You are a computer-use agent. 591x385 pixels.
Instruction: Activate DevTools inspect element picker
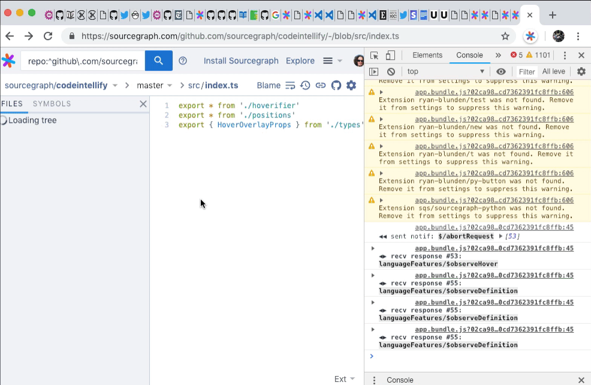tap(374, 55)
